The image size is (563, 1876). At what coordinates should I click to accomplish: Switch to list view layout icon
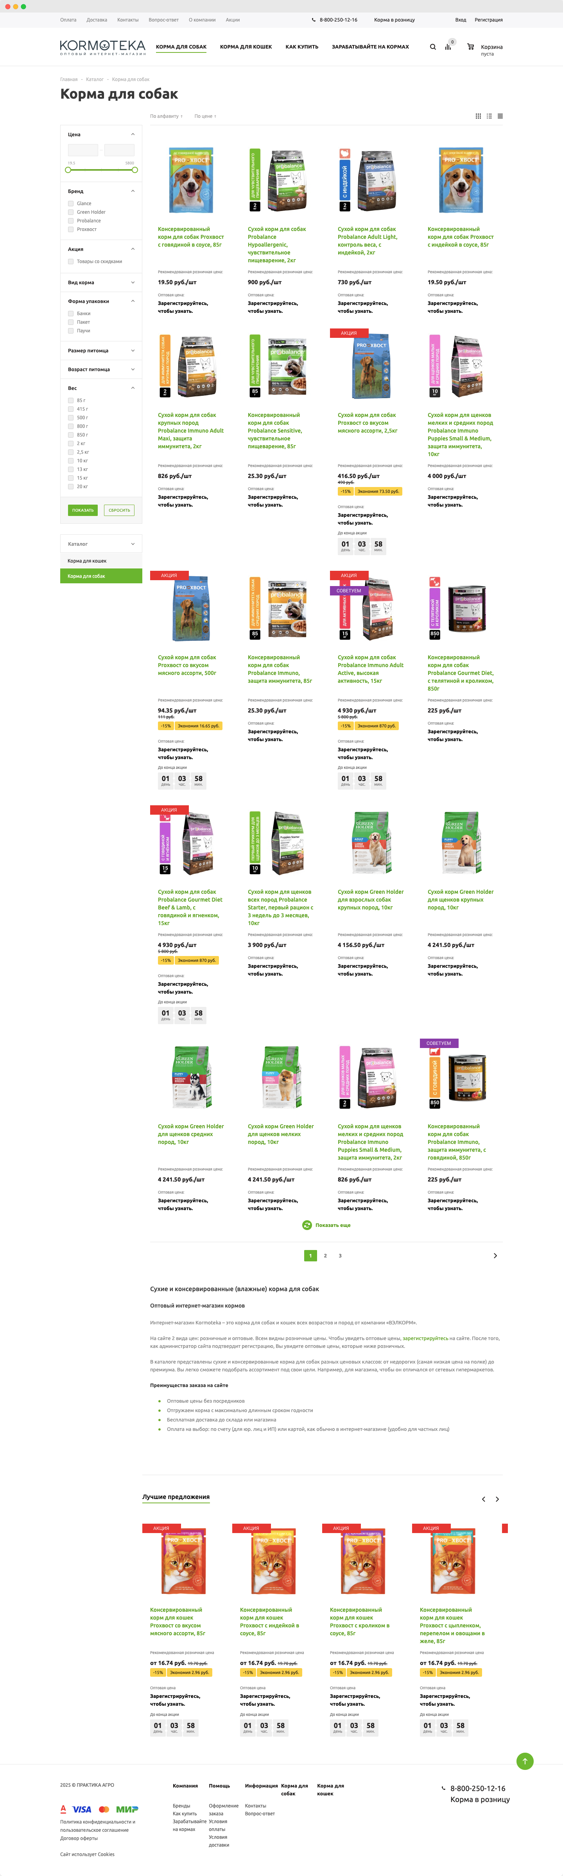coord(489,116)
